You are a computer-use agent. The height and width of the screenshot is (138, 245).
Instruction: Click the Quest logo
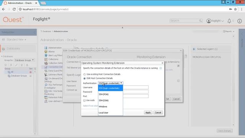[x=13, y=20]
